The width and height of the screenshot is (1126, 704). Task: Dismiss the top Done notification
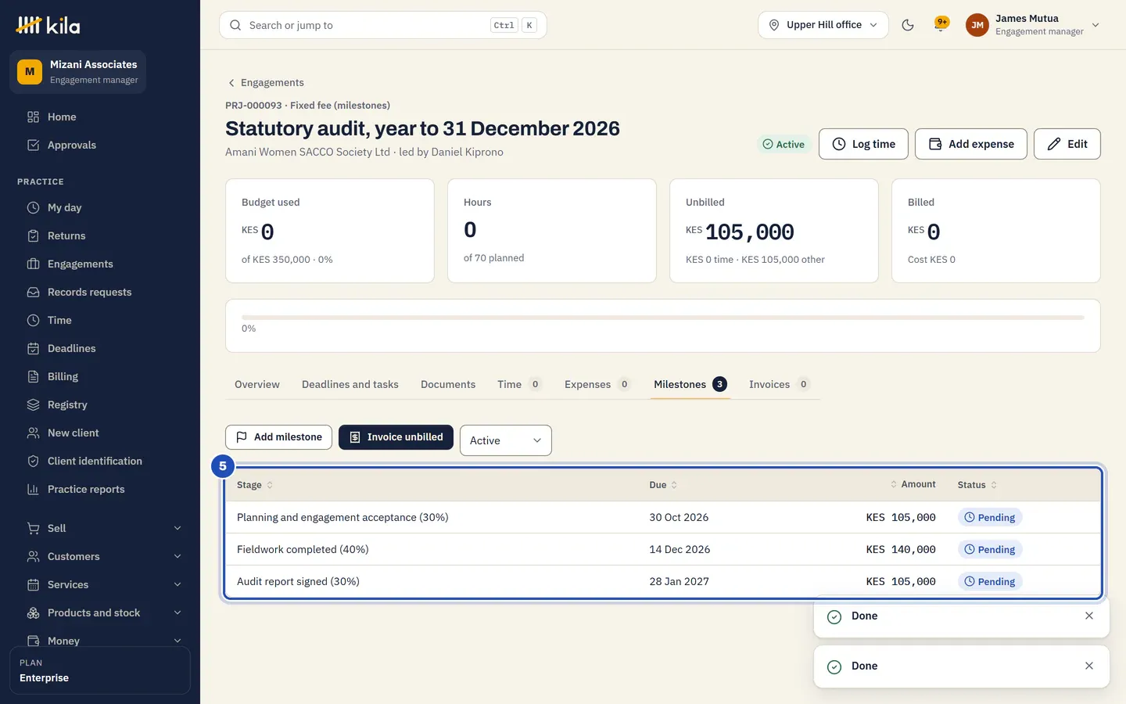1089,616
